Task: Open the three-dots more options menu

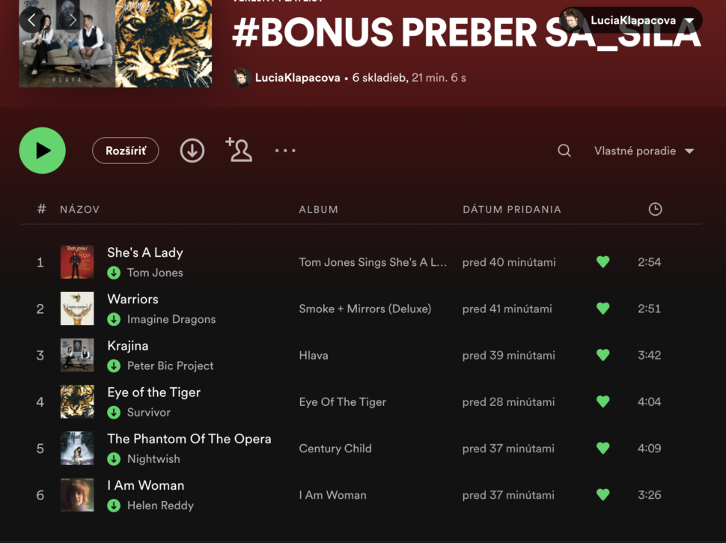Action: click(285, 151)
